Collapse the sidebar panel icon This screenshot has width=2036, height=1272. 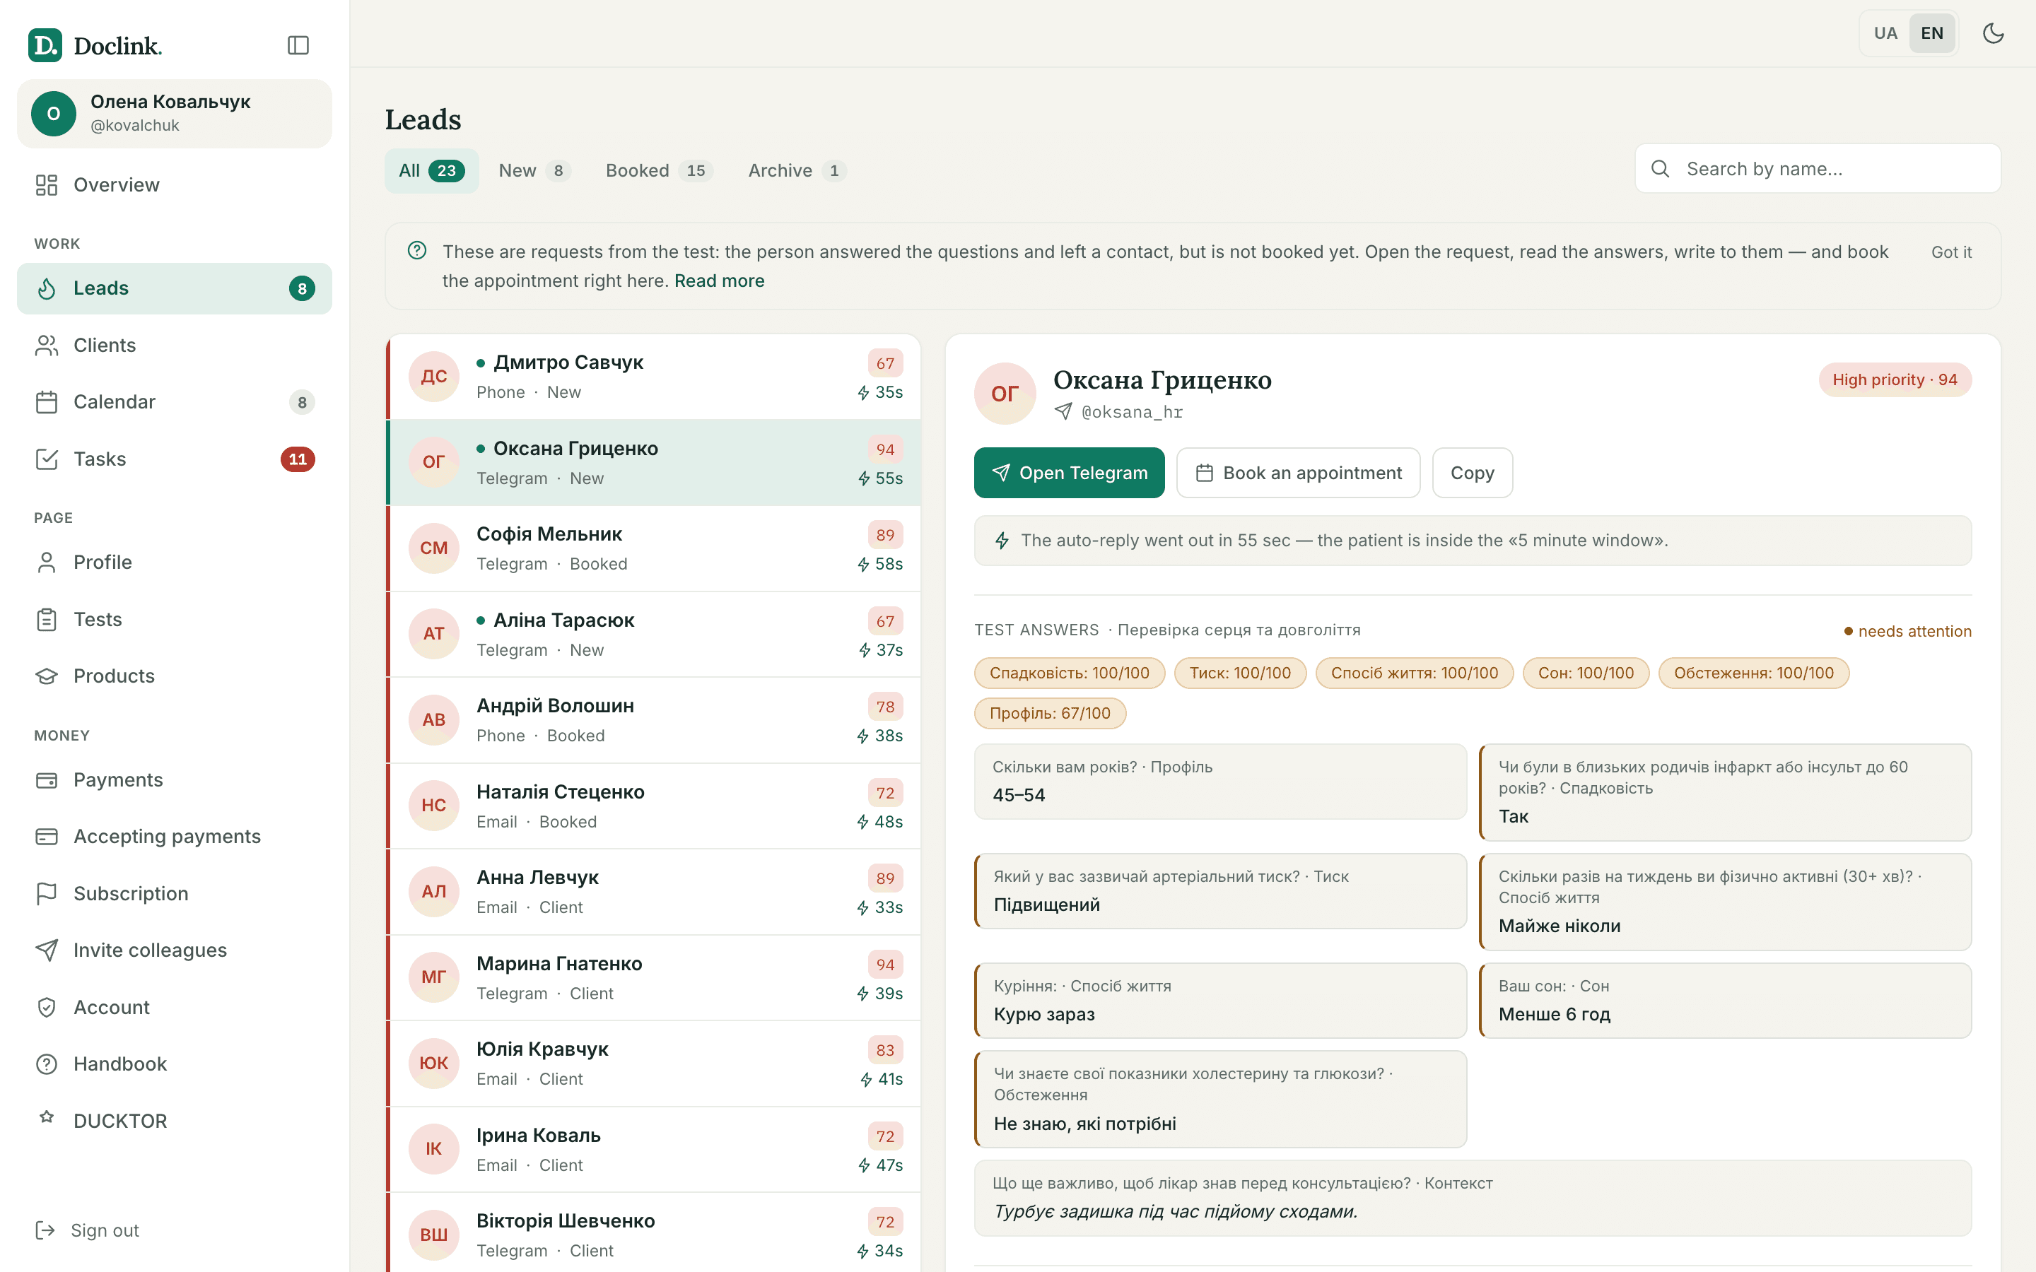[x=298, y=45]
